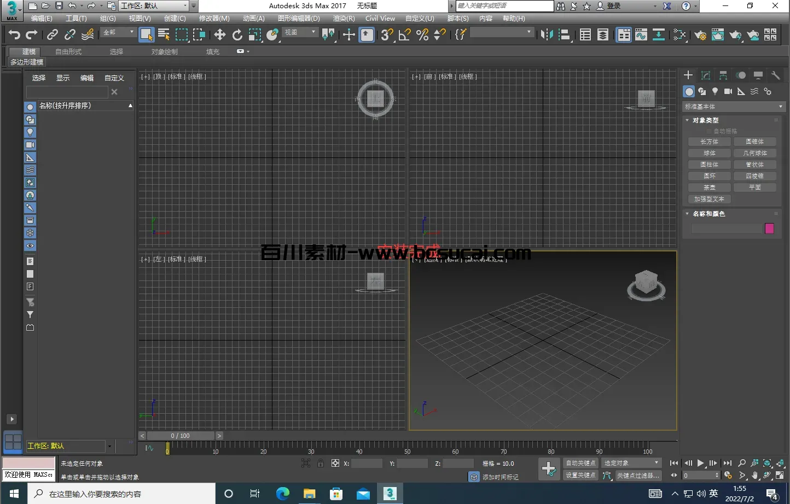Enable 自动关键点 auto key
Image resolution: width=790 pixels, height=504 pixels.
(x=580, y=463)
